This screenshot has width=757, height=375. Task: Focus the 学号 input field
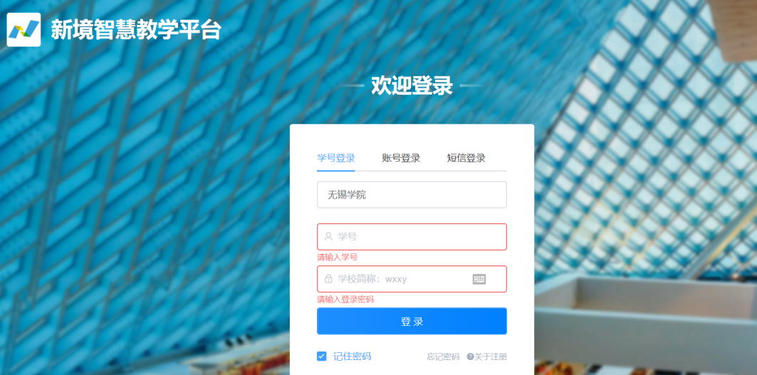412,236
